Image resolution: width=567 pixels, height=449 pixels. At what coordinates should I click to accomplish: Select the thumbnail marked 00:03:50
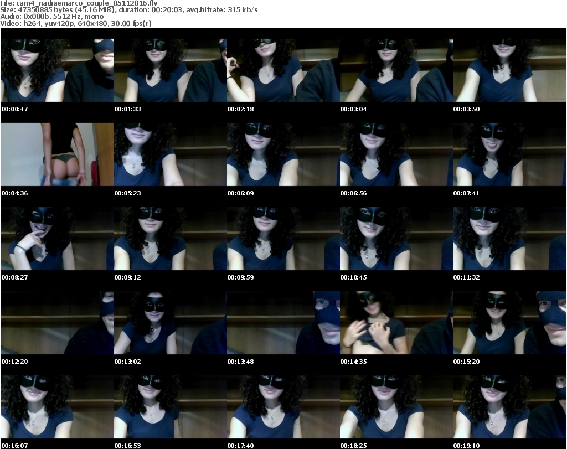(x=509, y=70)
